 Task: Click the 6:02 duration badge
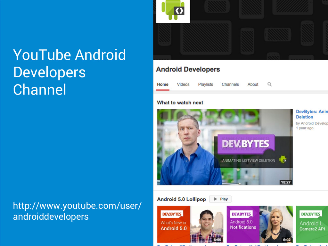click(x=287, y=240)
